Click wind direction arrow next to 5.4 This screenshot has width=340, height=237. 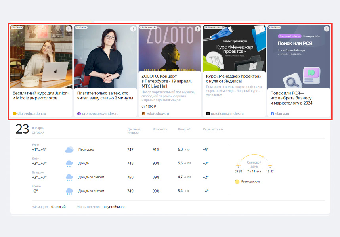(185, 191)
